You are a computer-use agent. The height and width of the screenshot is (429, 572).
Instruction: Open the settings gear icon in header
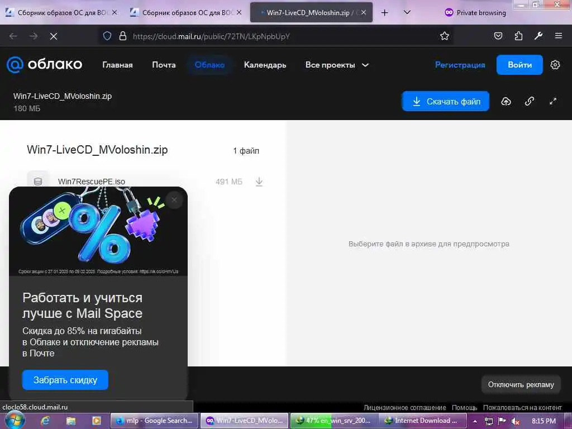tap(555, 65)
